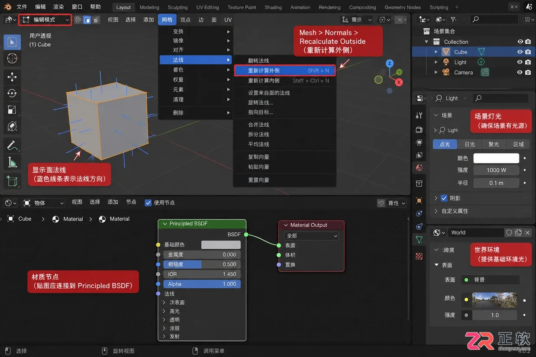Toggle visibility eye of Cube
This screenshot has width=536, height=357.
click(x=520, y=52)
